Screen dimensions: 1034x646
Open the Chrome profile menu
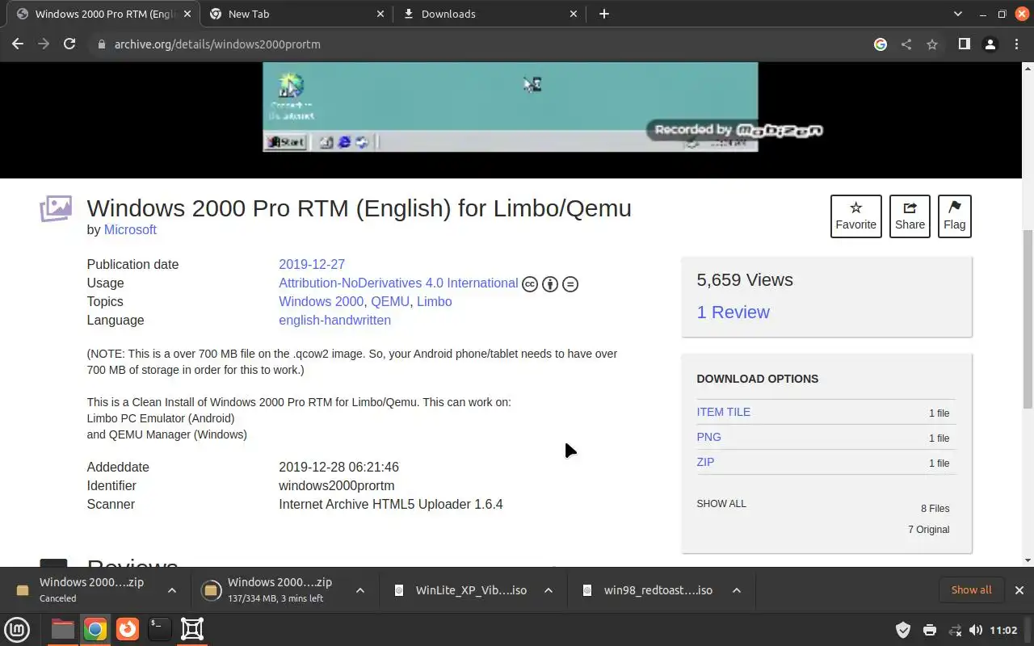click(x=990, y=44)
